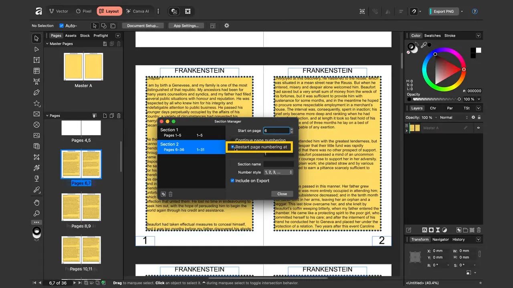The height and width of the screenshot is (288, 513).
Task: Select Restart page numbering at radio button
Action: 232,147
